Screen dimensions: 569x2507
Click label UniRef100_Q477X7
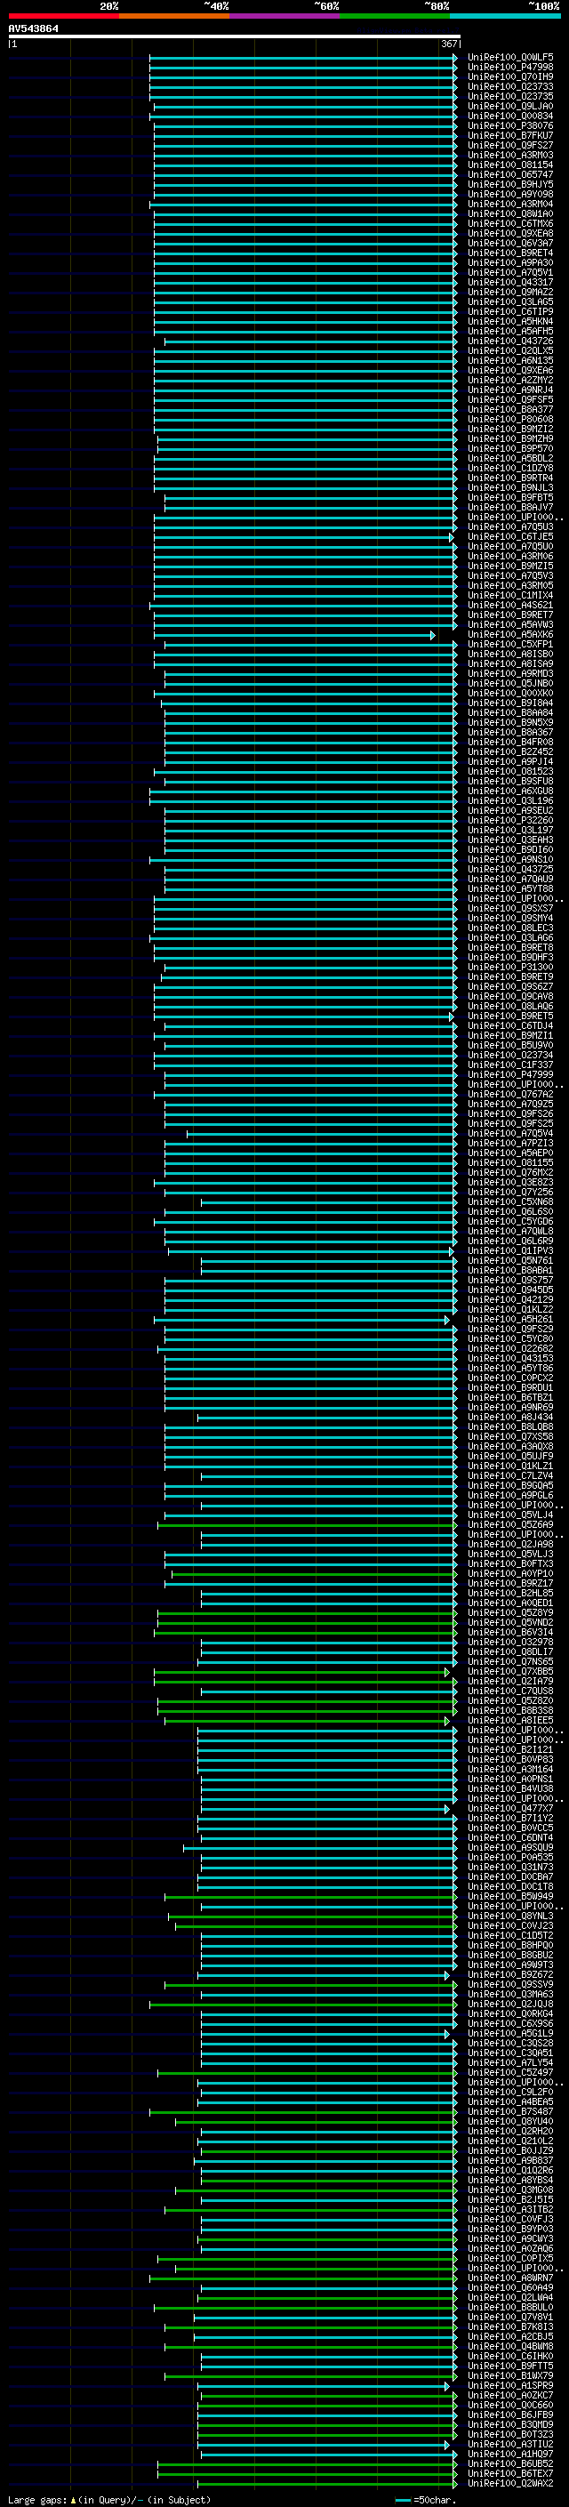click(510, 1808)
